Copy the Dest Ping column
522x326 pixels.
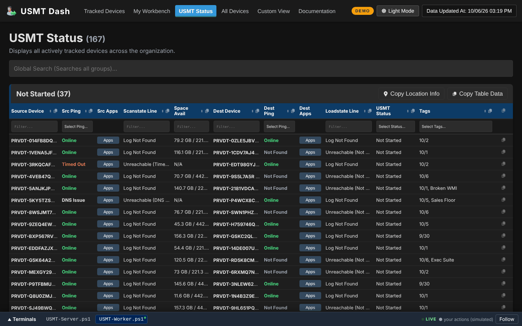coord(293,111)
